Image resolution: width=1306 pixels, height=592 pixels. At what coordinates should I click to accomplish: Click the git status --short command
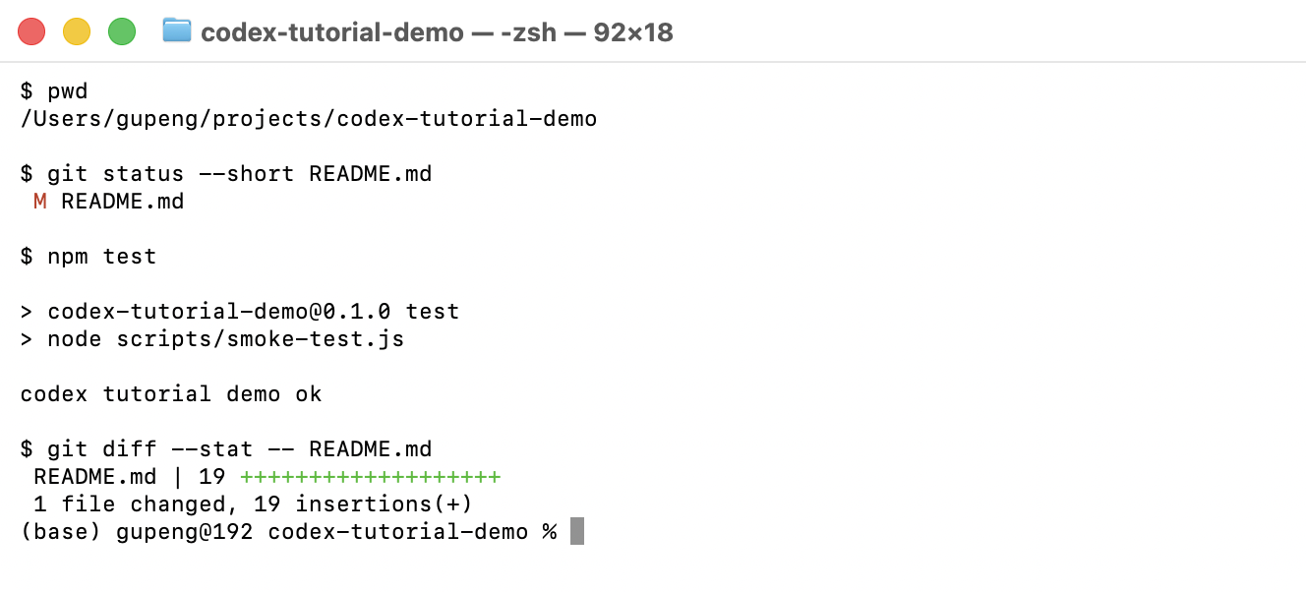(x=226, y=174)
